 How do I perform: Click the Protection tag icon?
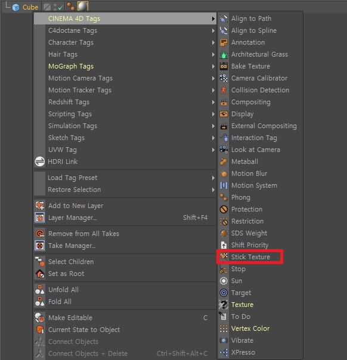pyautogui.click(x=224, y=209)
